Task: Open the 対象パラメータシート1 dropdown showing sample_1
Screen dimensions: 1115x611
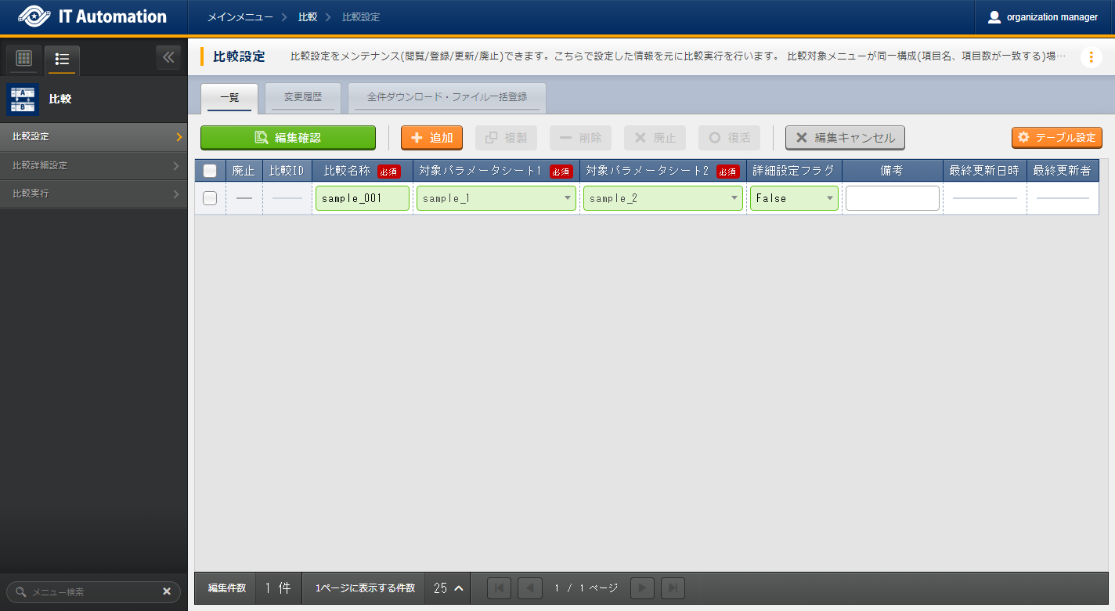Action: point(496,198)
